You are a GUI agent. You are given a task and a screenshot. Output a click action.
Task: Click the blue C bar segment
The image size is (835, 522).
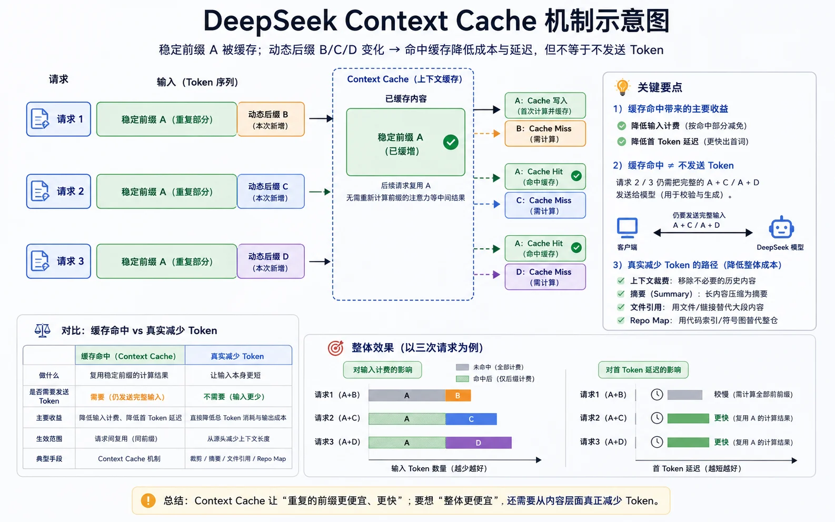(x=471, y=419)
